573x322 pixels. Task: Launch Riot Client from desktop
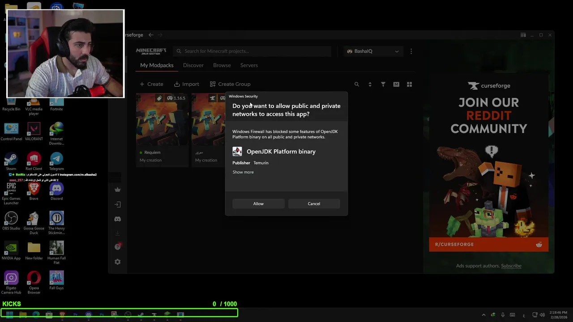coord(34,161)
